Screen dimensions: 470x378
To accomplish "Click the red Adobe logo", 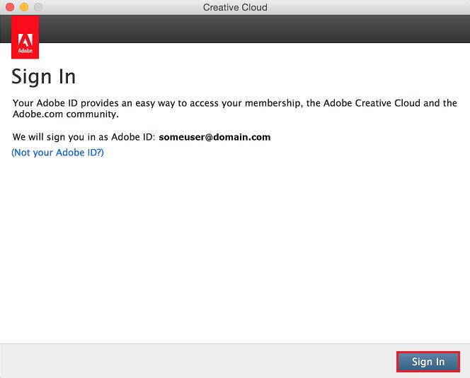I will (25, 37).
